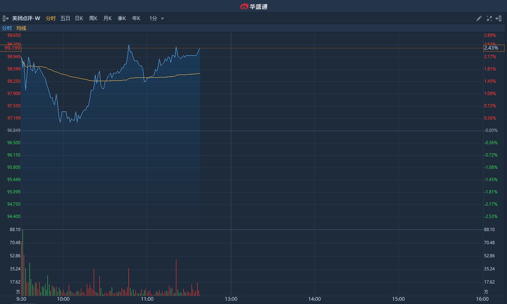The image size is (507, 304).
Task: Expand the chart to fullscreen
Action: [x=489, y=18]
